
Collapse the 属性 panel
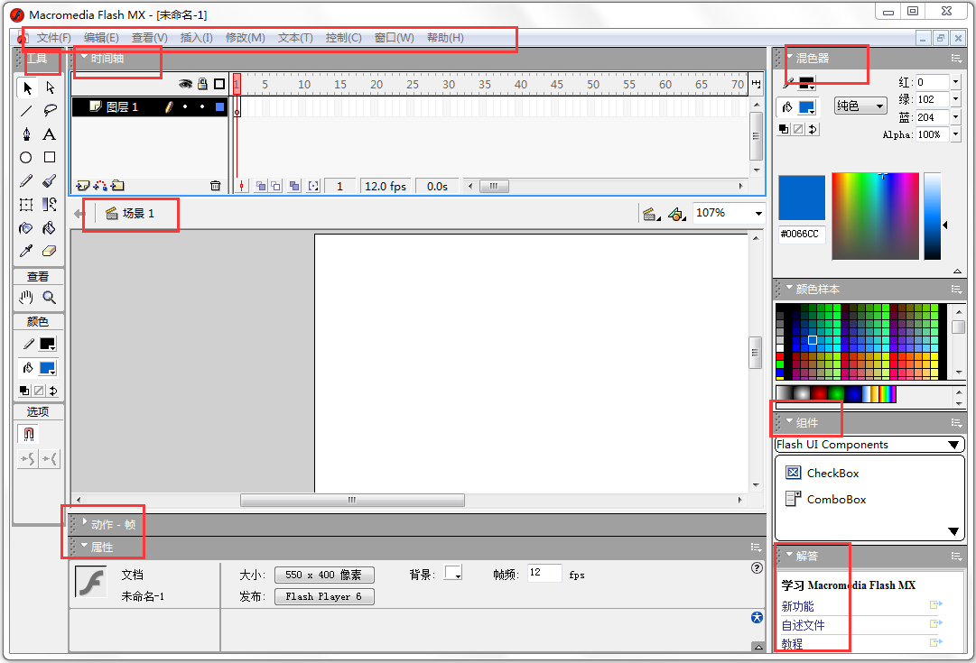click(84, 546)
